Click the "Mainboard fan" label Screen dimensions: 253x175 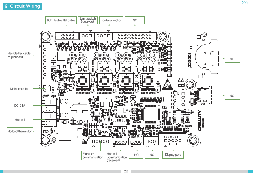20,88
